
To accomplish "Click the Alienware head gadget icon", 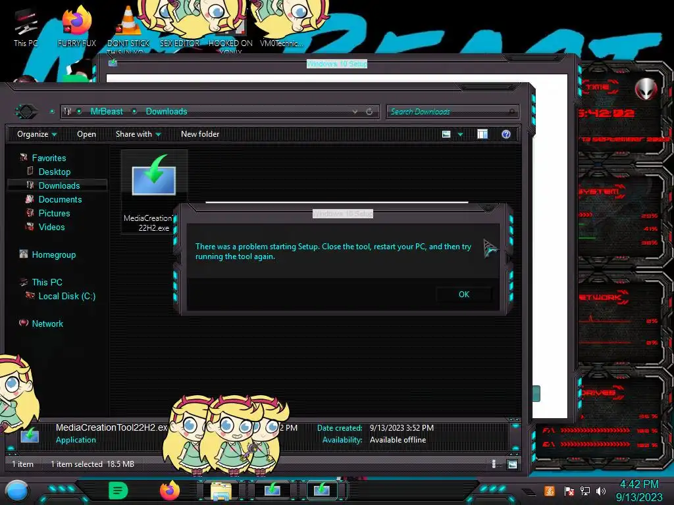I will point(646,89).
